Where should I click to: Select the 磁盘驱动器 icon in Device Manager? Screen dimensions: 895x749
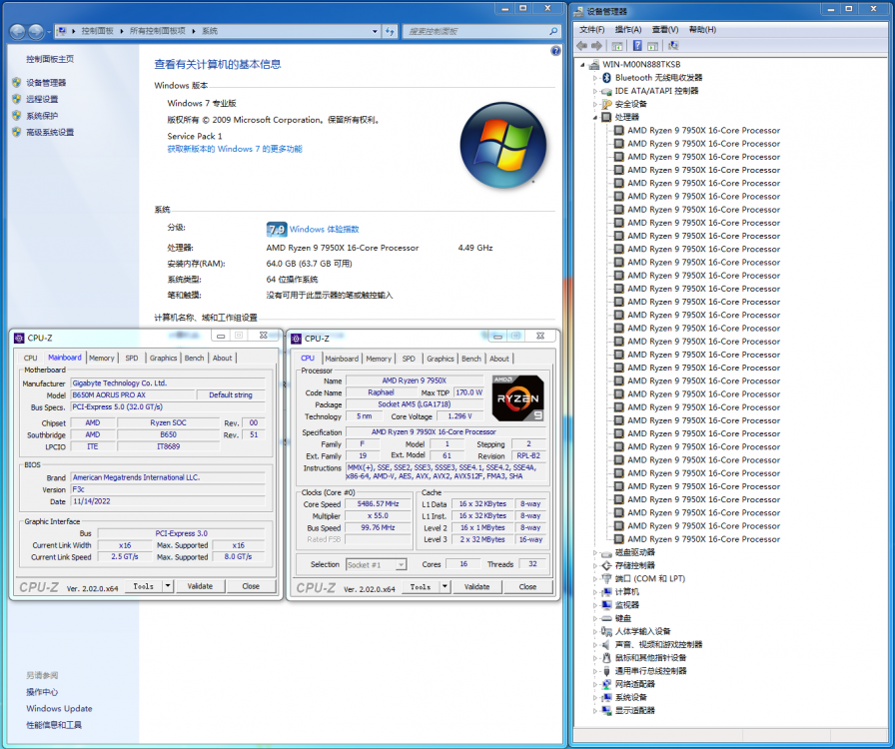(604, 552)
